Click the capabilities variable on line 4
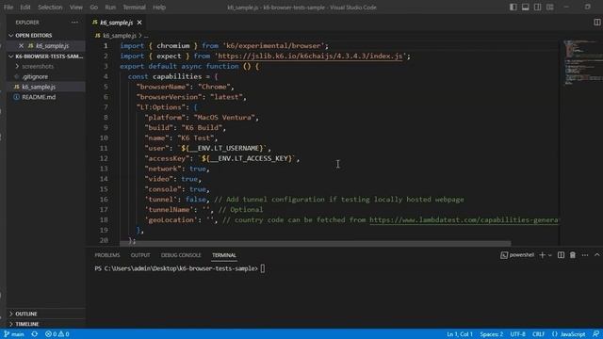This screenshot has width=603, height=339. (x=177, y=76)
